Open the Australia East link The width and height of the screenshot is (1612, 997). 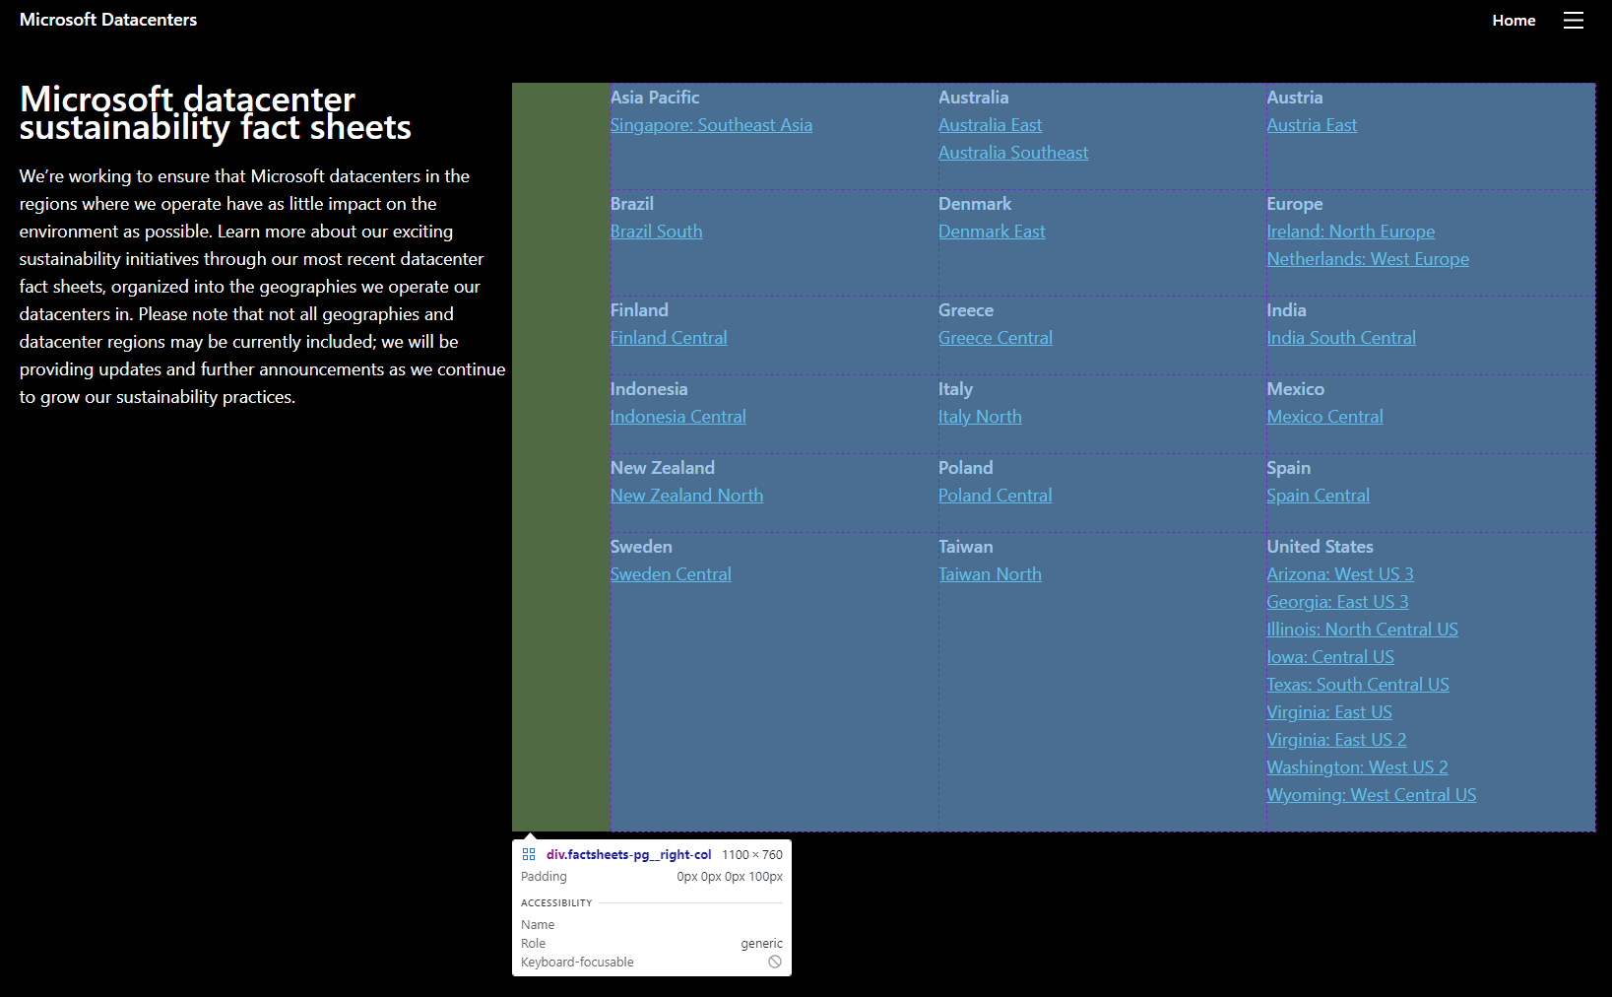[x=990, y=125]
